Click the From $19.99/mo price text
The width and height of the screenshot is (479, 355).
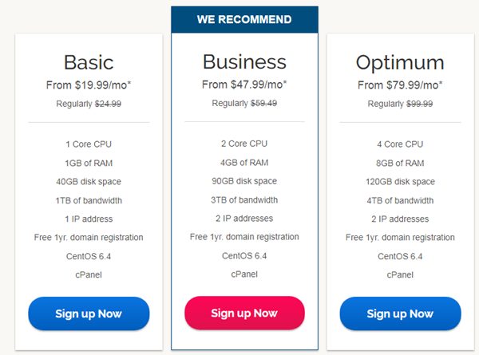click(x=89, y=85)
